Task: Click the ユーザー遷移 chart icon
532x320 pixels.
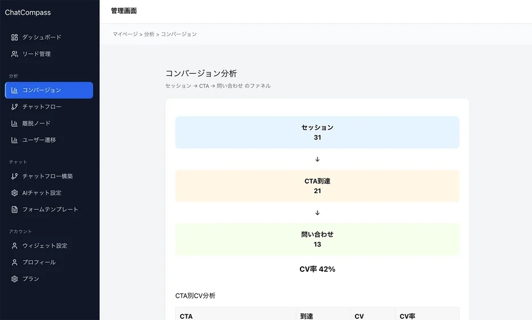Action: [x=14, y=140]
